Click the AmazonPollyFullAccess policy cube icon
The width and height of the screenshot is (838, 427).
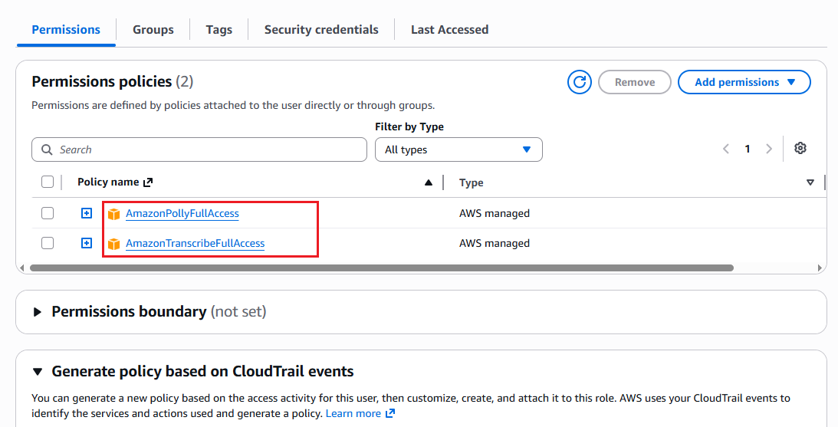(113, 214)
